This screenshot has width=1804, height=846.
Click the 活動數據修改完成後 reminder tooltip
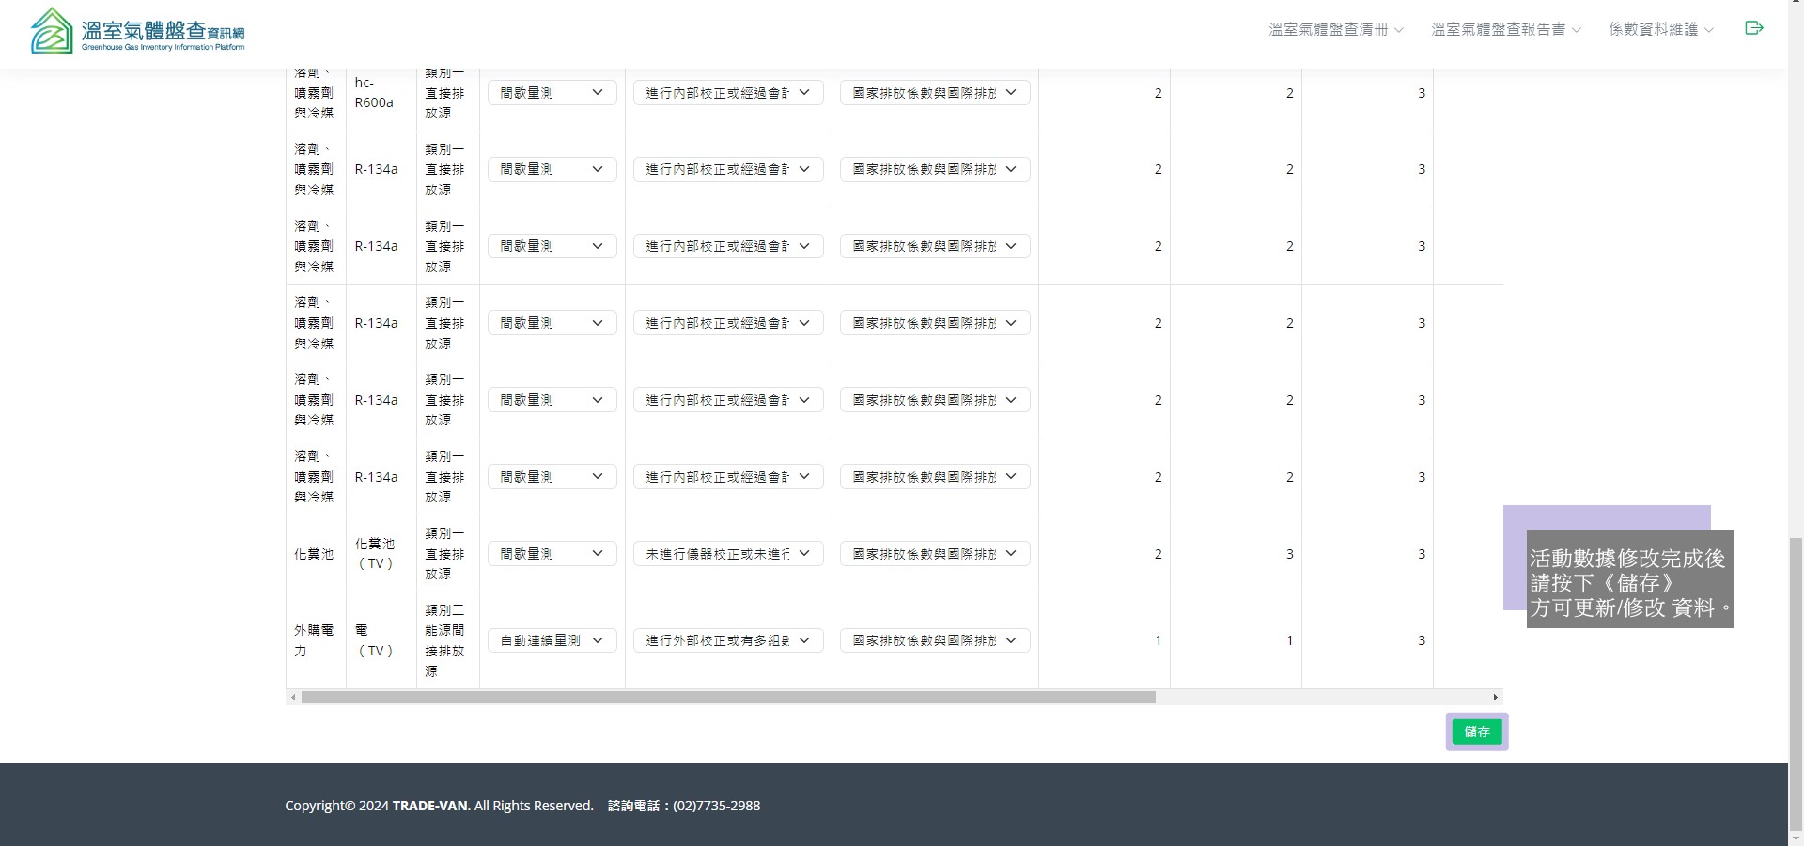click(x=1629, y=583)
